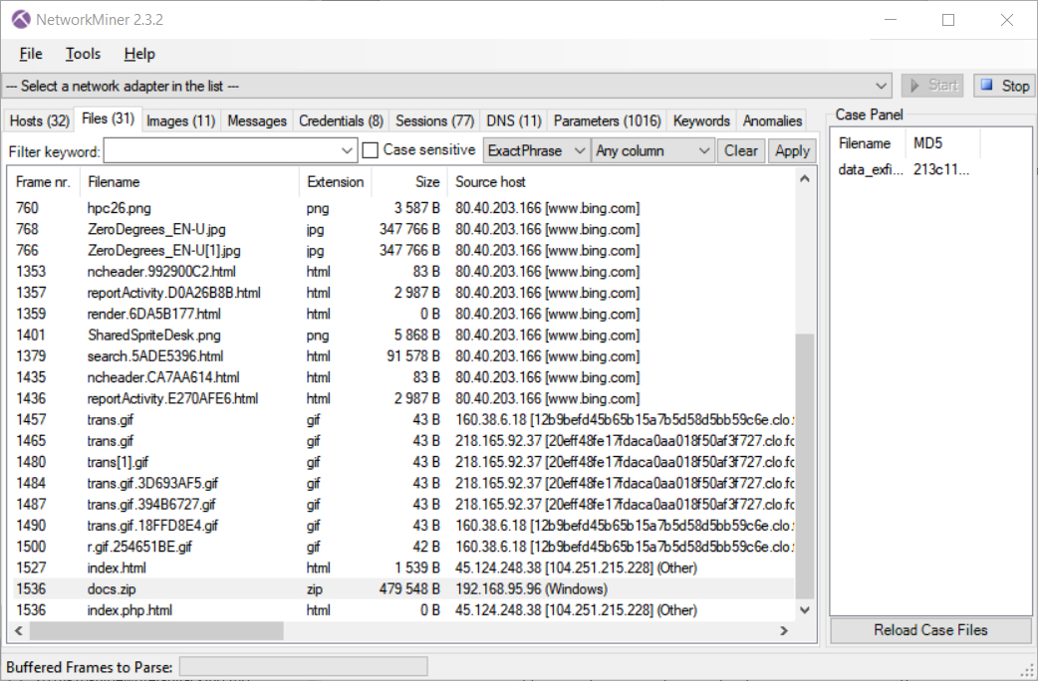Viewport: 1038px width, 681px height.
Task: Click the file list scroll up arrow
Action: point(804,178)
